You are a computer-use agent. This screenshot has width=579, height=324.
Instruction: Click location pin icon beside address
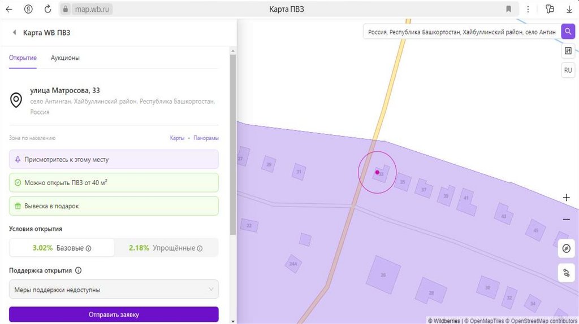(x=16, y=100)
